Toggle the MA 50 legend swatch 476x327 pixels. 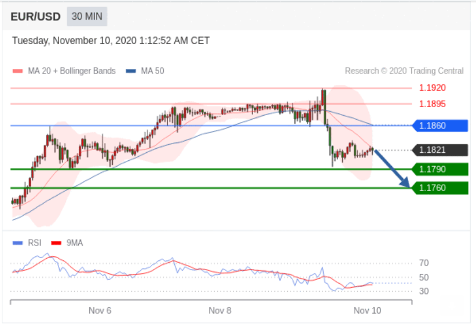coord(131,71)
